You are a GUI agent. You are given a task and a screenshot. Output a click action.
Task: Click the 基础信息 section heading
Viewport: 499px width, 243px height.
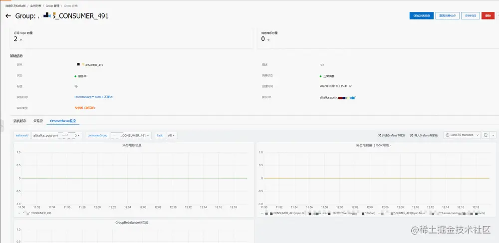click(x=16, y=56)
